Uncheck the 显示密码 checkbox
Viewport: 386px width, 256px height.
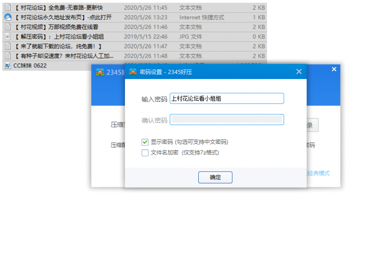point(145,142)
